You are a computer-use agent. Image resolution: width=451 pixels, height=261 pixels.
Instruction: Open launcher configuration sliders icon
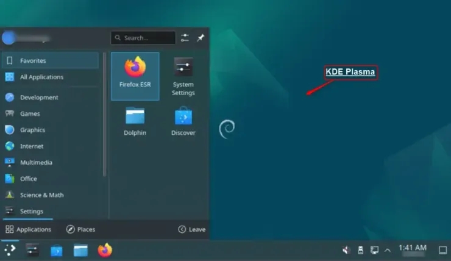(185, 38)
